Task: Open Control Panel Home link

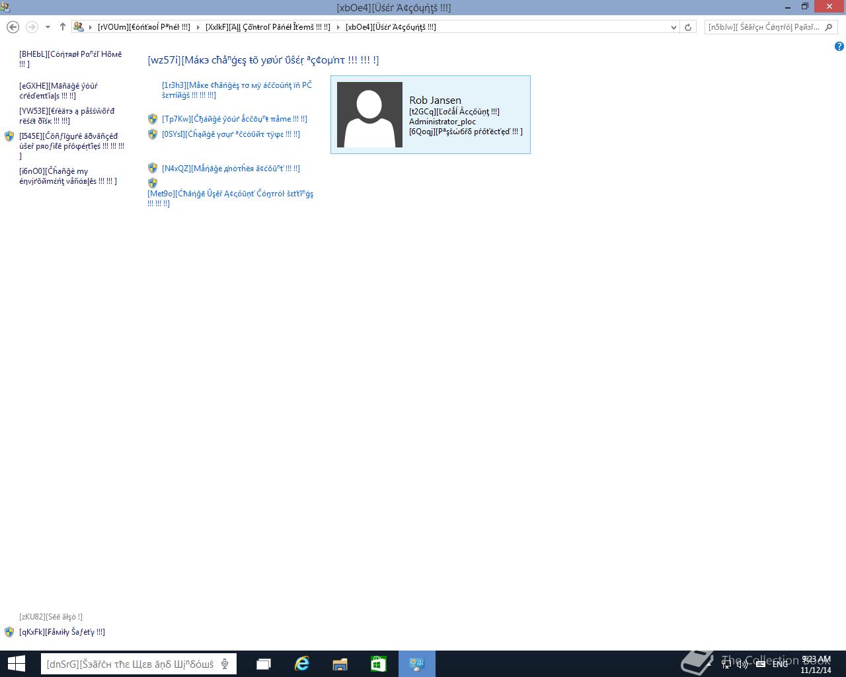Action: coord(70,59)
